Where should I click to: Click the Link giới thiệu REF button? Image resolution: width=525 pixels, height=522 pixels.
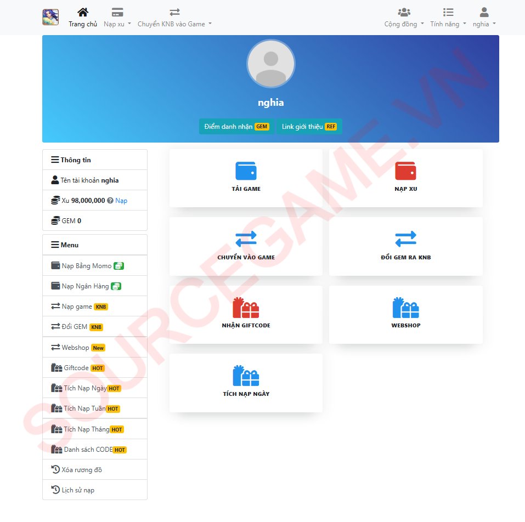(309, 127)
